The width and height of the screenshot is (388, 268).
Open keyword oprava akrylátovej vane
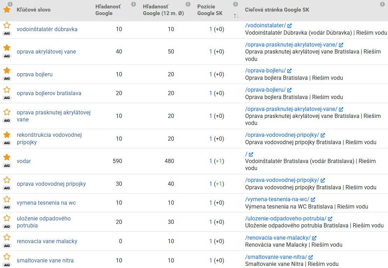click(46, 51)
